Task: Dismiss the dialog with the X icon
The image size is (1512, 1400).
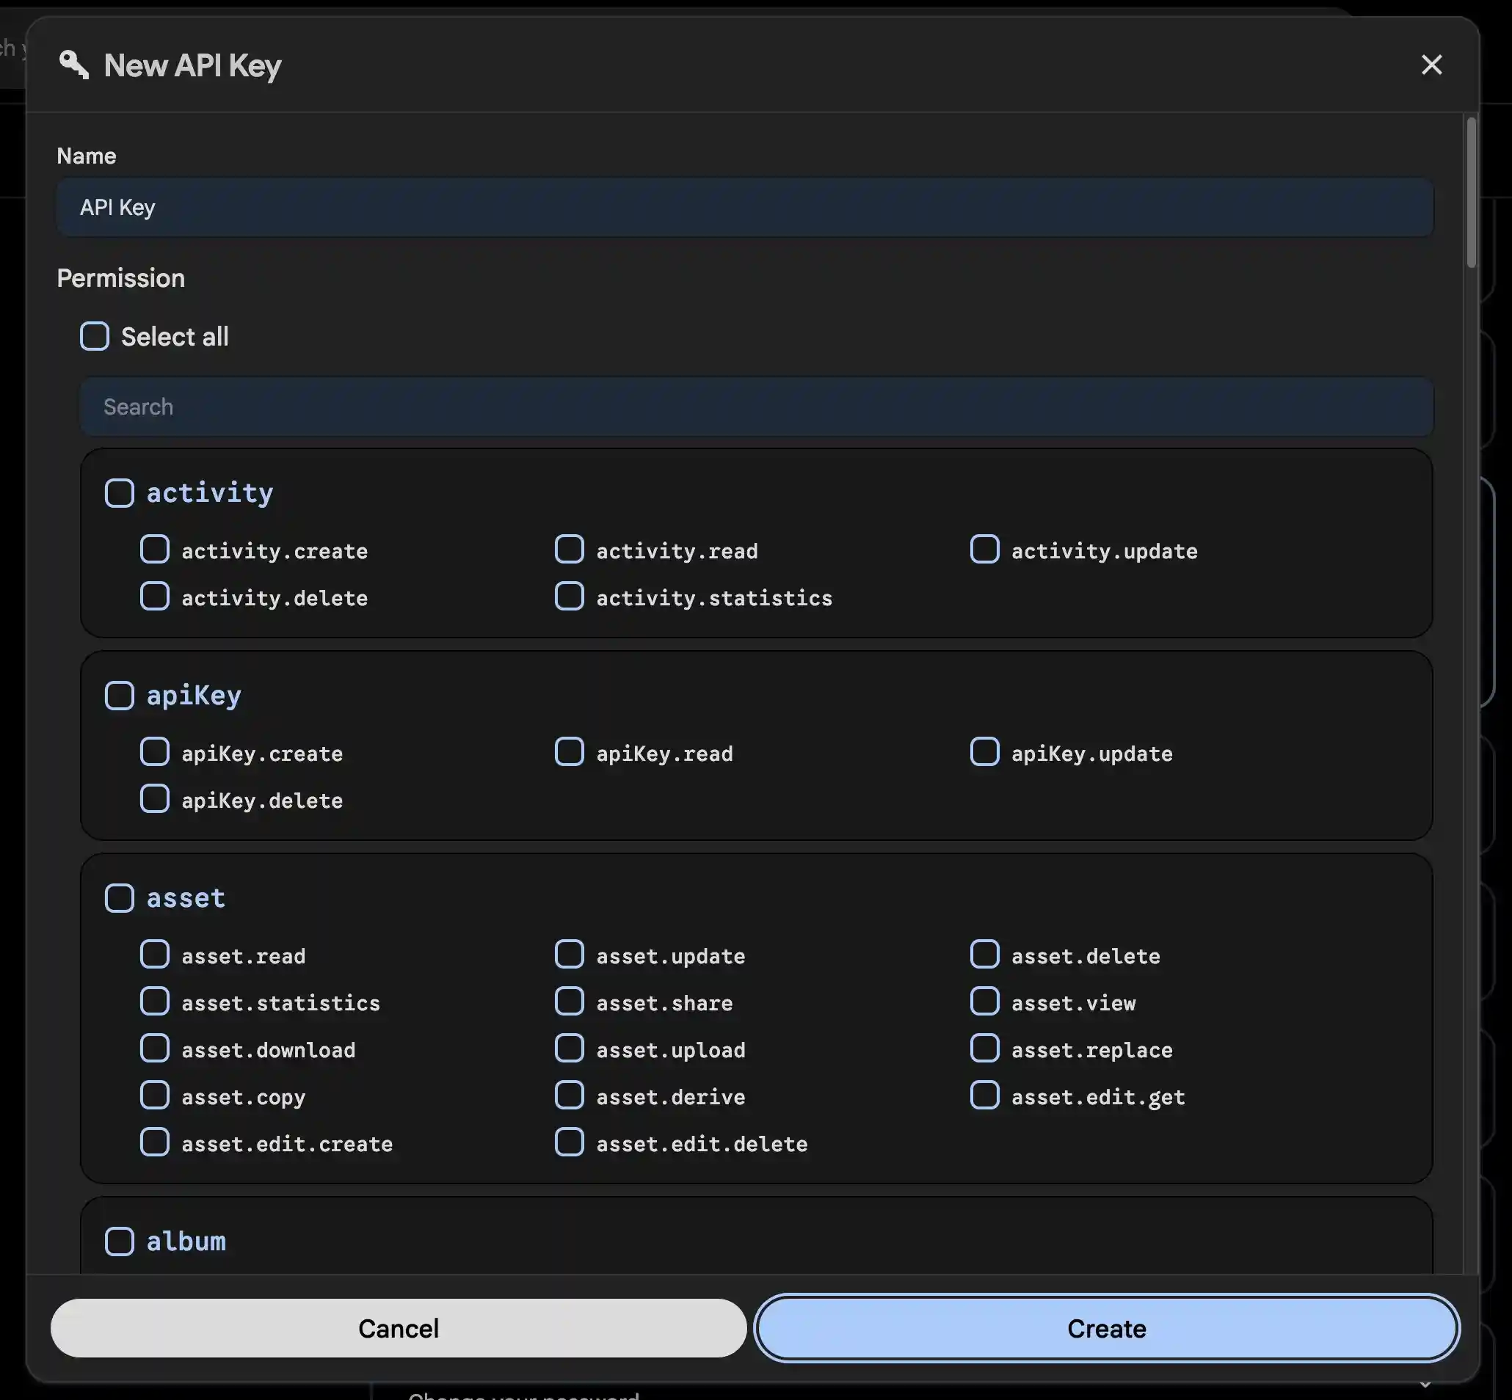Action: pos(1431,65)
